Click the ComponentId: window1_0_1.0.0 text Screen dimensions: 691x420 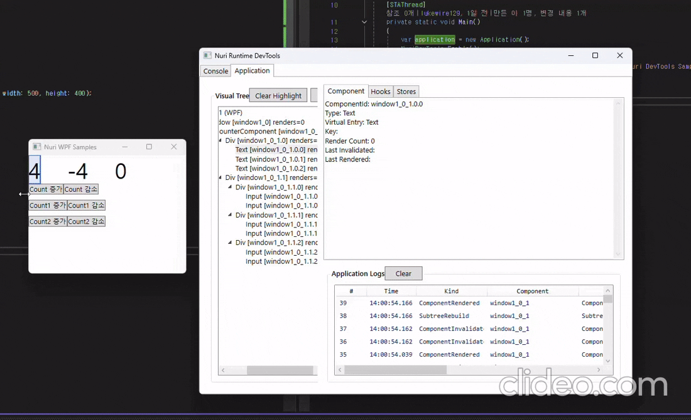[x=374, y=104]
